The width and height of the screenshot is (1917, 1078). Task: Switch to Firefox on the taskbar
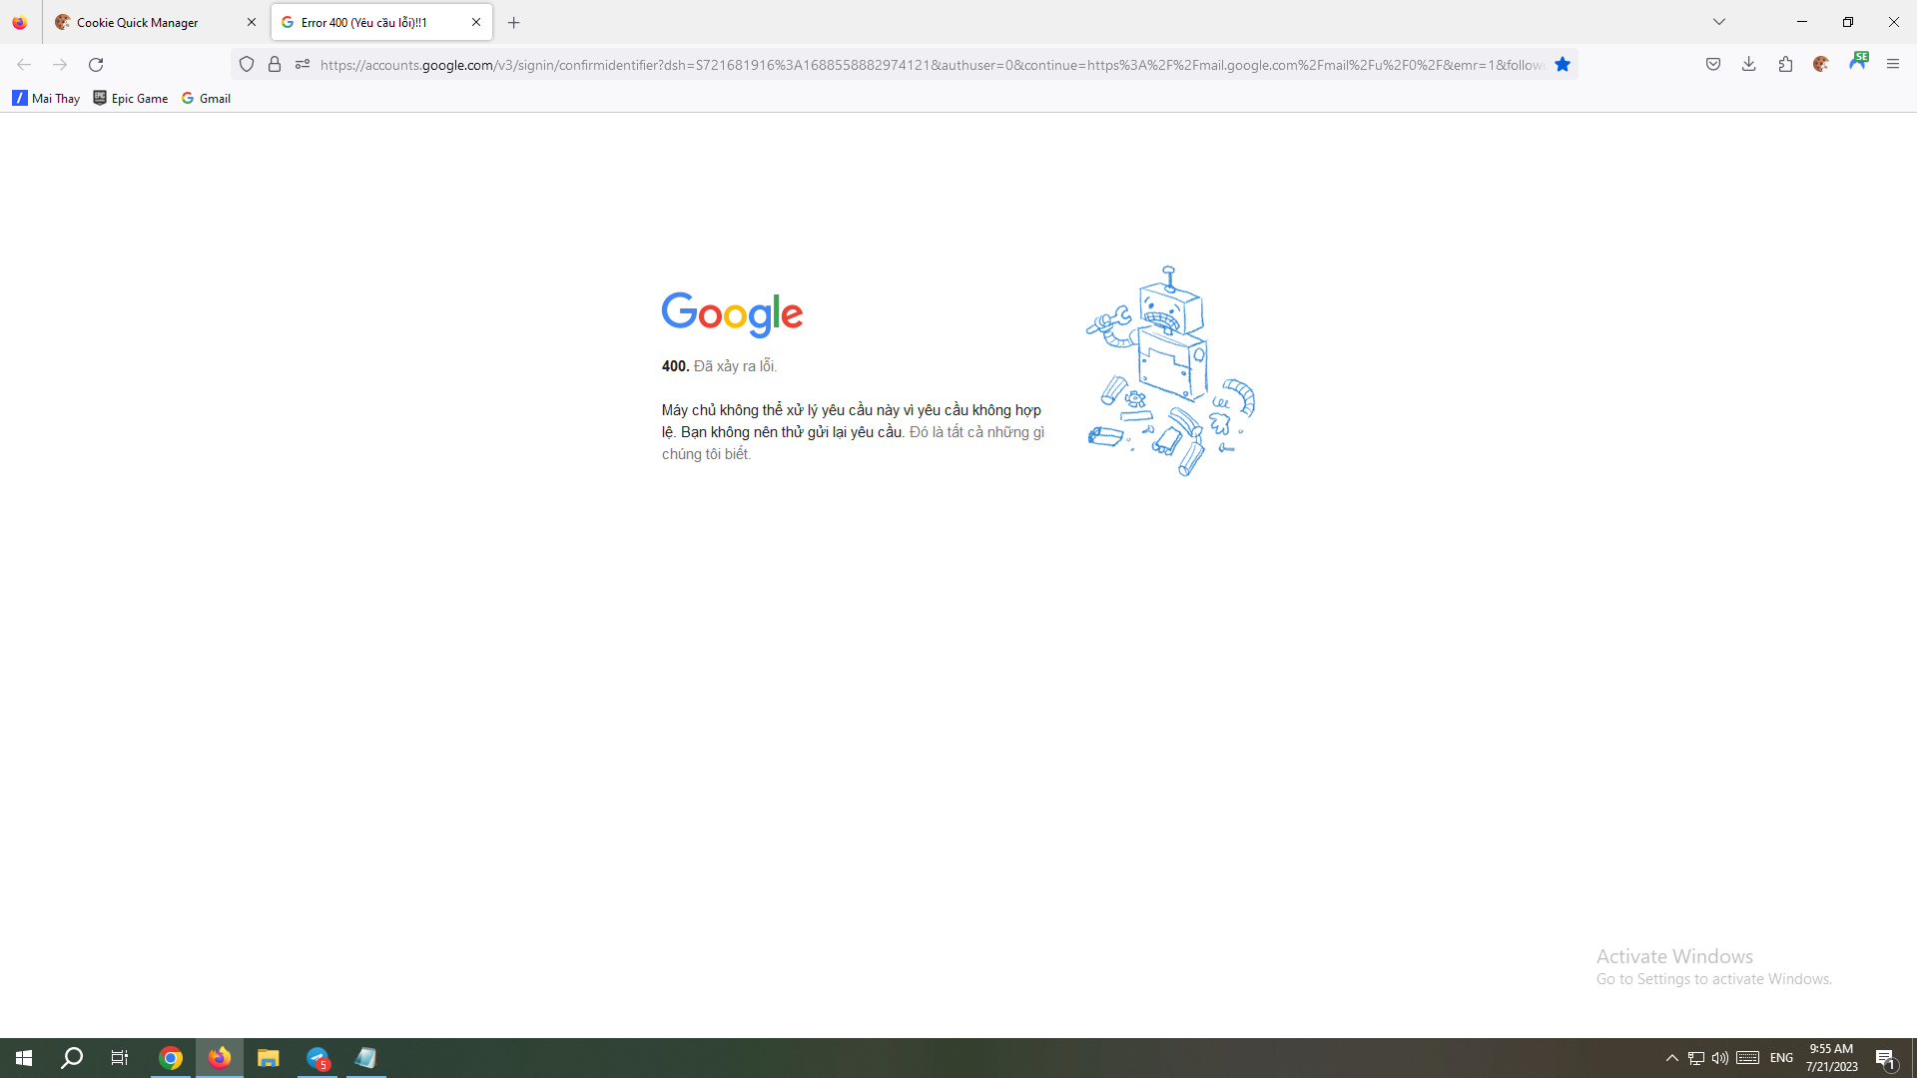pyautogui.click(x=220, y=1058)
